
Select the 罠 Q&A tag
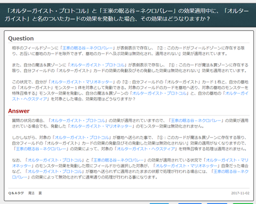pyautogui.click(x=40, y=193)
